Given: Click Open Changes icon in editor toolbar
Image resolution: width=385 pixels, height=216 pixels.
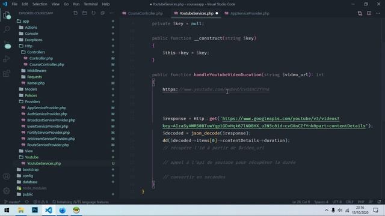Looking at the screenshot, I should click(x=360, y=13).
